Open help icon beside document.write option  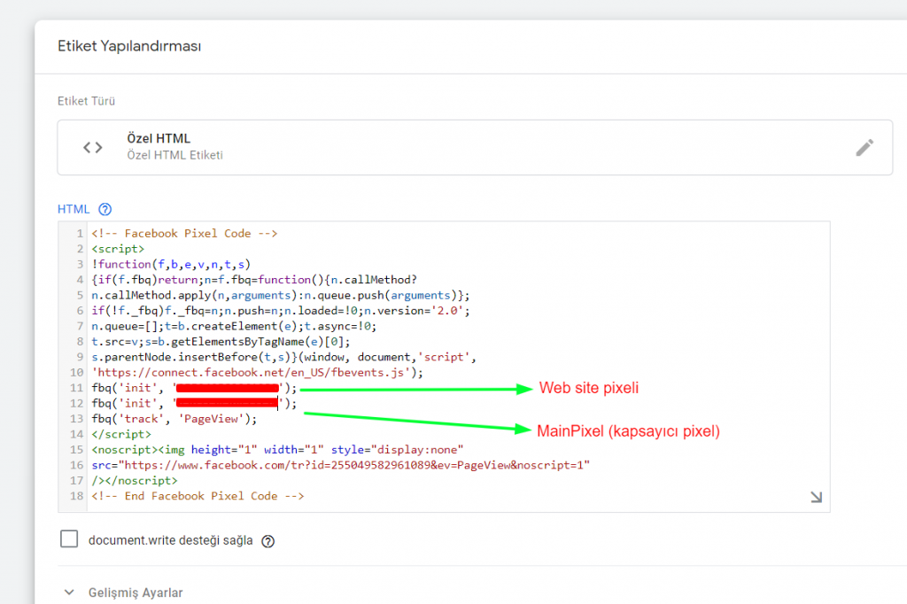(x=267, y=541)
